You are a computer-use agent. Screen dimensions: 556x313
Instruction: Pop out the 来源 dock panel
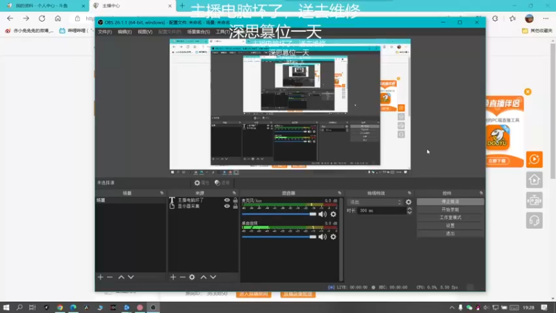(234, 193)
